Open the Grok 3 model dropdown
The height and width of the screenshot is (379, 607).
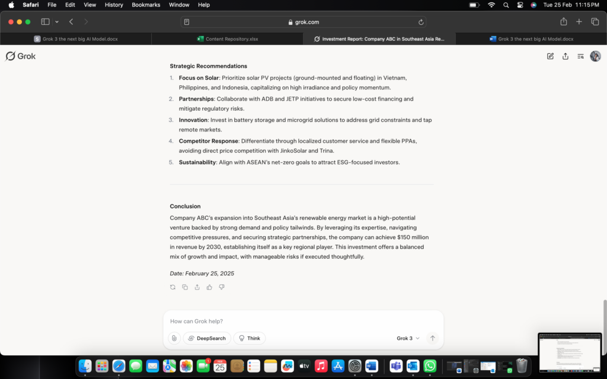pyautogui.click(x=408, y=338)
